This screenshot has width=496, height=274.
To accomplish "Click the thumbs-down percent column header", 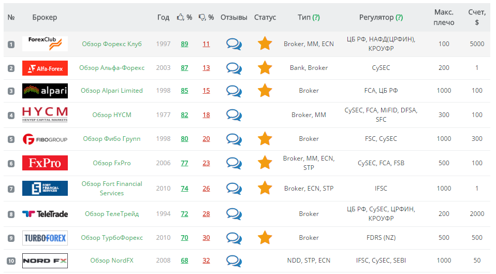I will pyautogui.click(x=206, y=18).
